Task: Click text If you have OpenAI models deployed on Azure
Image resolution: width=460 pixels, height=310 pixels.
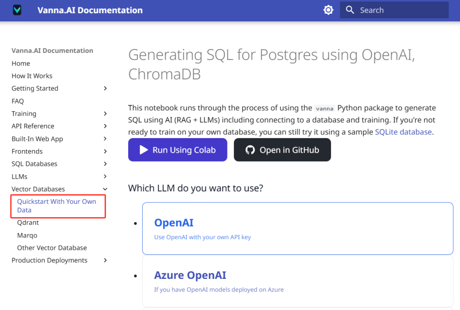Action: coord(219,290)
